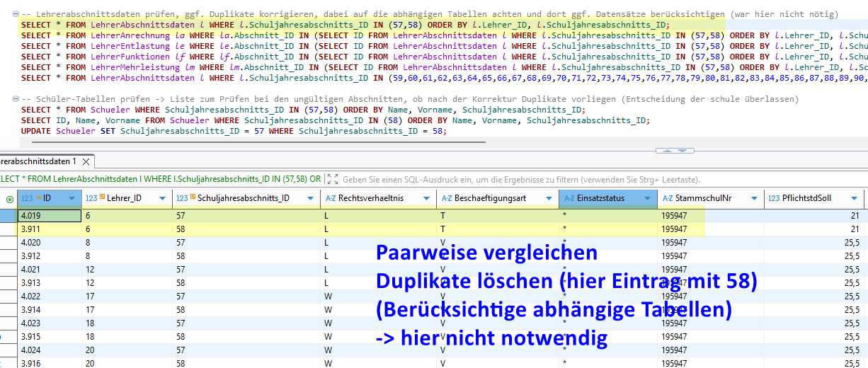Select the ID cell 4.019
868x368 pixels.
tap(50, 217)
